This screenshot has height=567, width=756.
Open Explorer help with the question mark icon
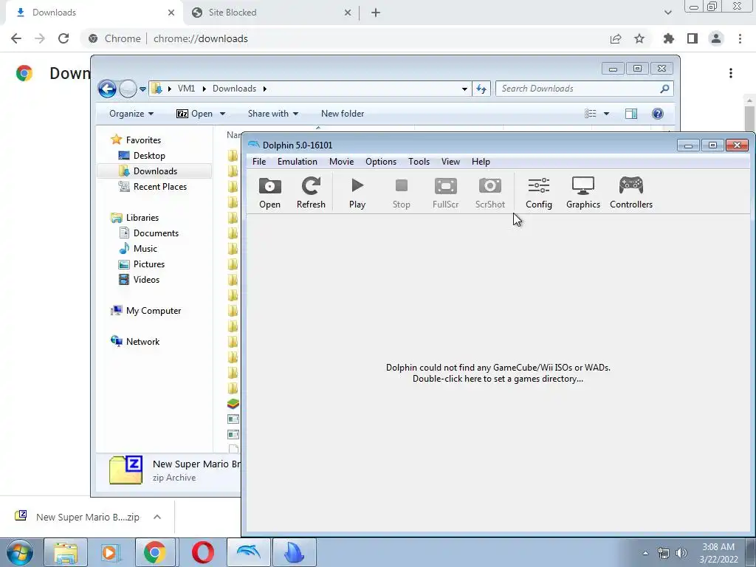[x=658, y=114]
